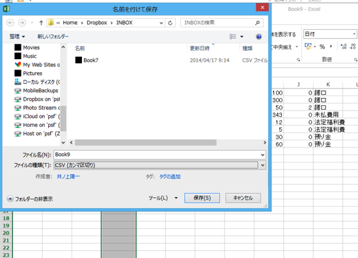This screenshot has width=358, height=258.
Task: Open Excel's 数値 group dialog launcher
Action: coord(355,60)
